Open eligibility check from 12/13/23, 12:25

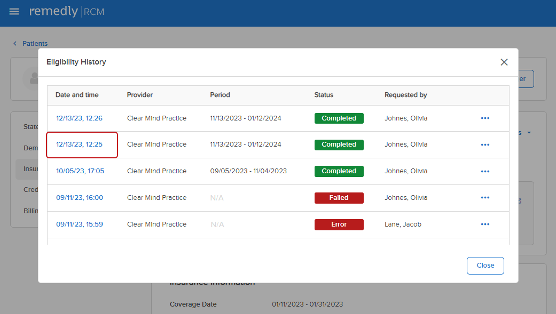click(79, 144)
